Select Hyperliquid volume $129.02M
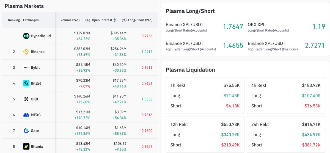The width and height of the screenshot is (330, 153). [x=82, y=33]
